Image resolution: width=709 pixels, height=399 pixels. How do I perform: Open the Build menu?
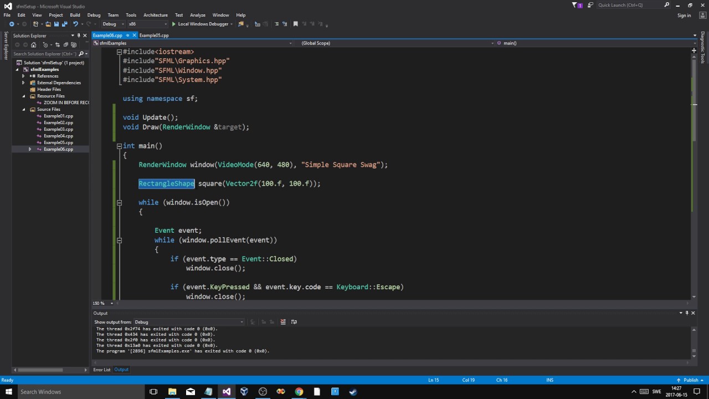[75, 15]
